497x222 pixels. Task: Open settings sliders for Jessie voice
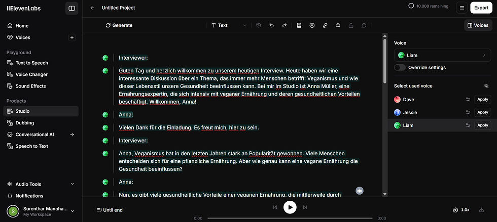(468, 112)
